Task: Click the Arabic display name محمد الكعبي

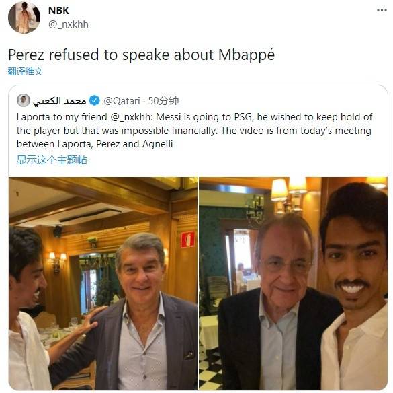Action: (x=60, y=101)
